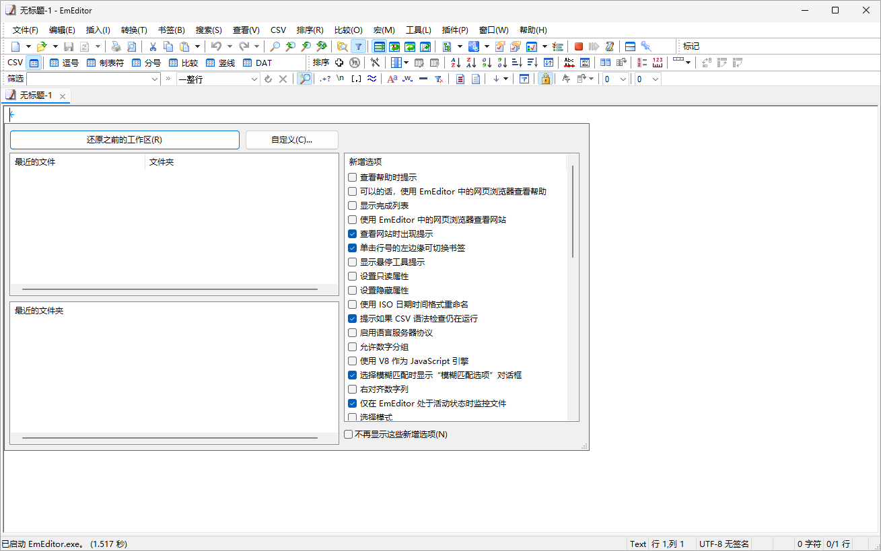
Task: Click the sort numbers ascending icon
Action: pos(487,63)
